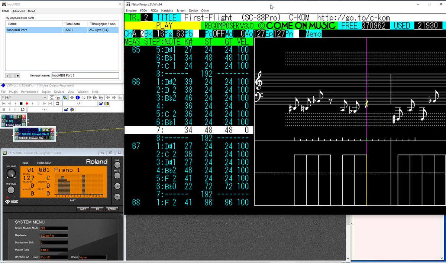Click the 'Throughput / sec.' column header
446x263 pixels.
pos(102,24)
